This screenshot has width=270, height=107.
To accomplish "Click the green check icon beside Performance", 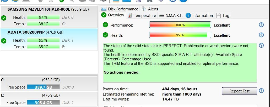I will (105, 25).
